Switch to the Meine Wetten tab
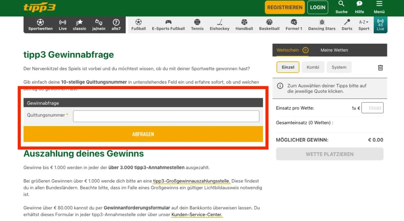The height and width of the screenshot is (221, 404). coord(334,50)
